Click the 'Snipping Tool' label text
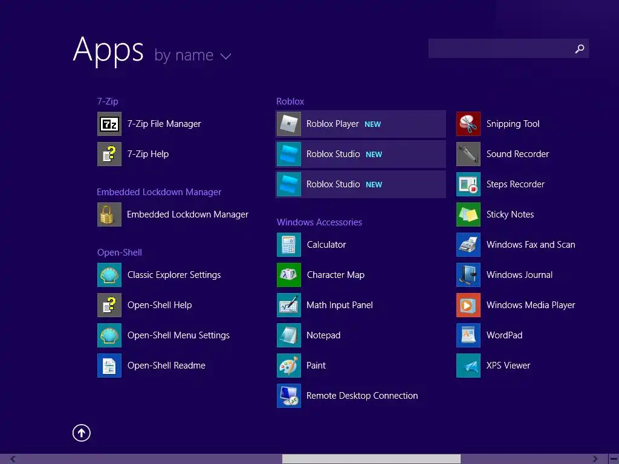 [x=513, y=124]
